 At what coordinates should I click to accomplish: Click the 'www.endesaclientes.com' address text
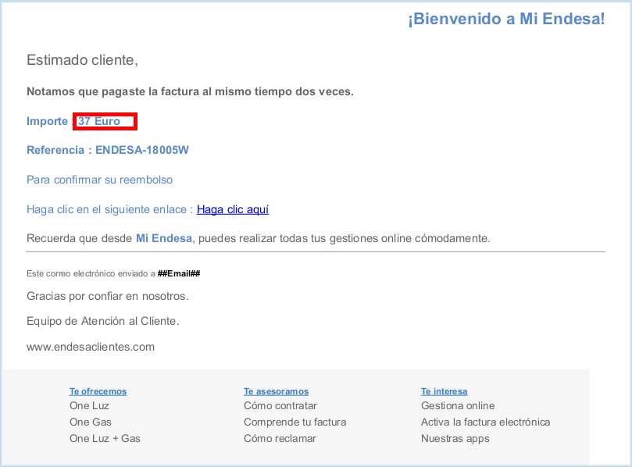[91, 347]
